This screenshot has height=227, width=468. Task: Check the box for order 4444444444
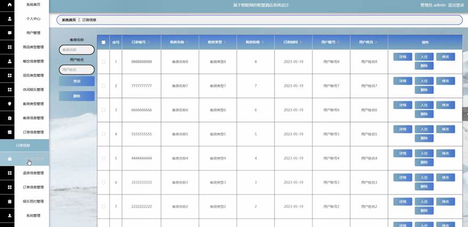(x=103, y=158)
